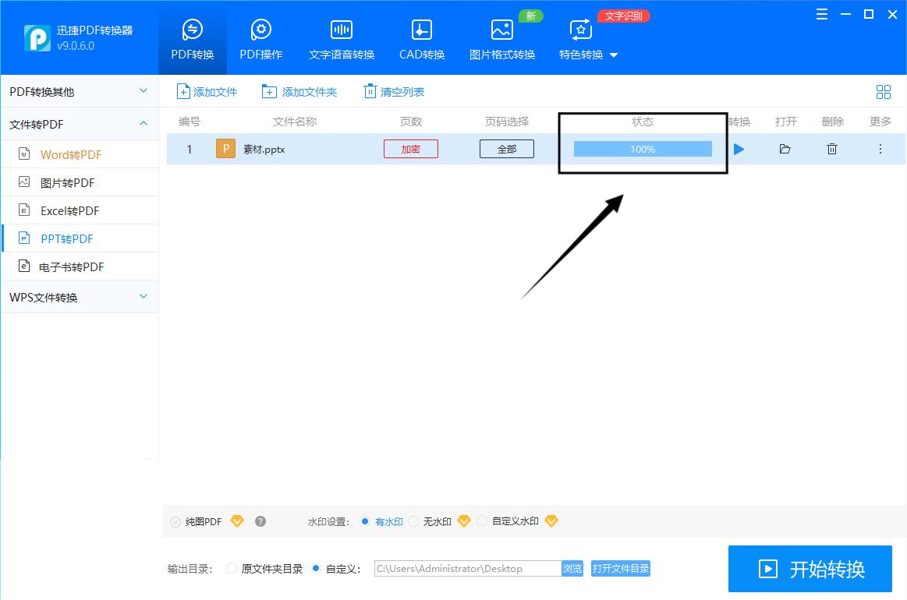Image resolution: width=907 pixels, height=600 pixels.
Task: Choose 原文件夹目录 as output directory
Action: point(232,569)
